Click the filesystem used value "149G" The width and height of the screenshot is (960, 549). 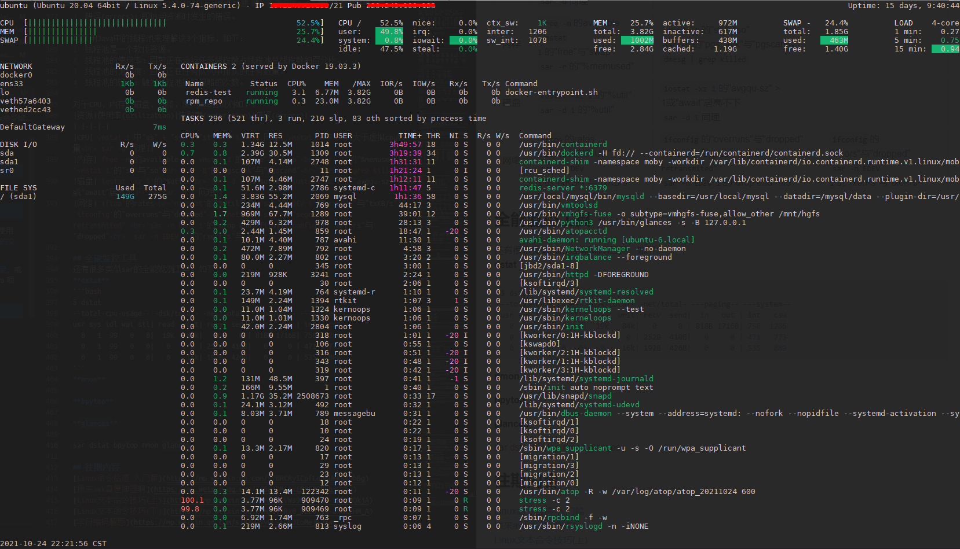[x=125, y=197]
